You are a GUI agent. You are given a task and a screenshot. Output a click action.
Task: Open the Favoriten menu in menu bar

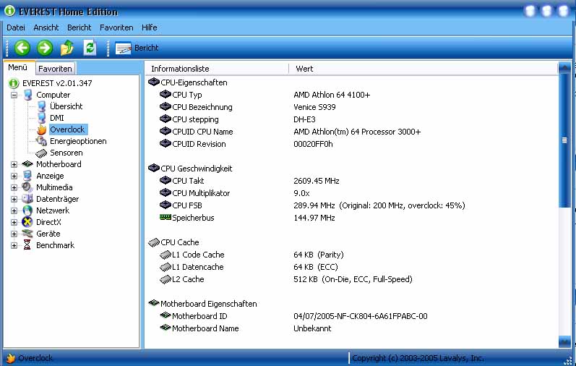[116, 27]
